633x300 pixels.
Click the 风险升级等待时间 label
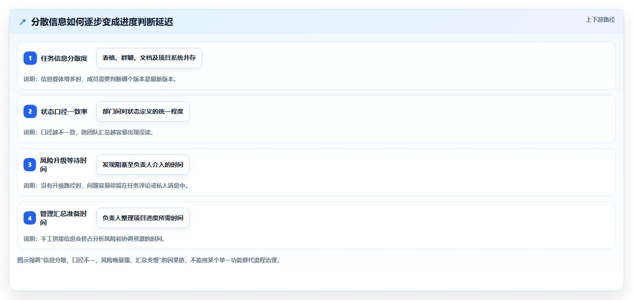point(64,165)
